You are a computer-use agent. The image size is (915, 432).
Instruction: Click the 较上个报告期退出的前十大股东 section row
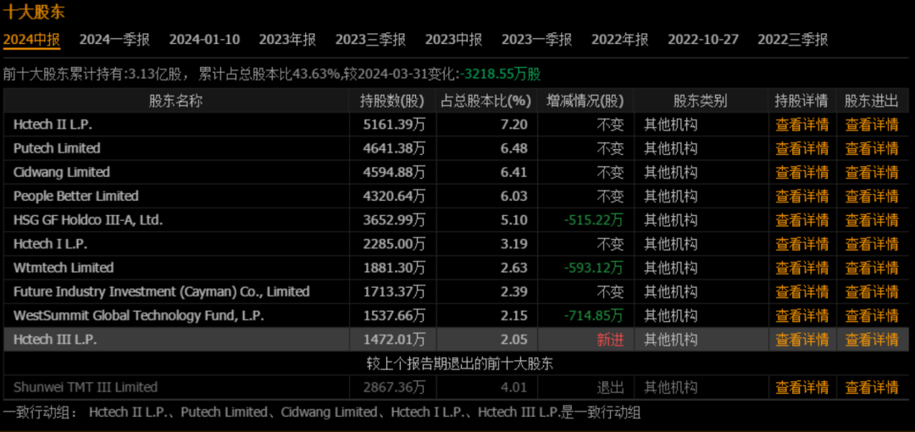460,363
